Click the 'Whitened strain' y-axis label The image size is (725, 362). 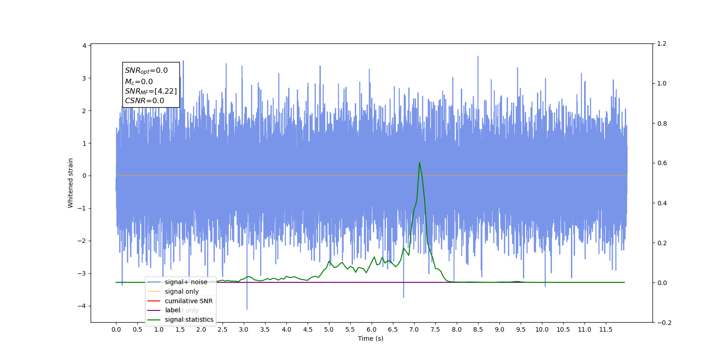(x=70, y=183)
